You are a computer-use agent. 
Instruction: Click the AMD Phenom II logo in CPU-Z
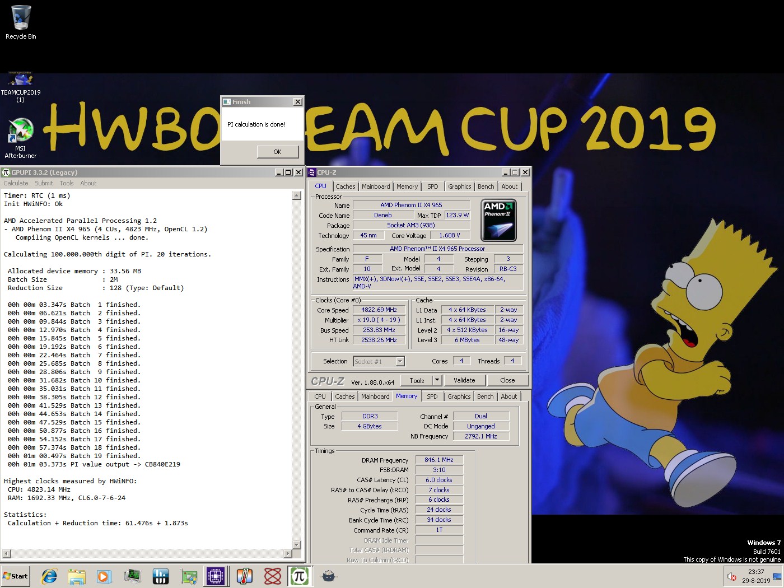[x=498, y=220]
